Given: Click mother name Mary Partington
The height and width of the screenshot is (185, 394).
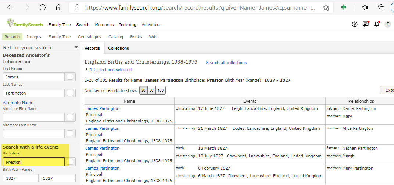Looking at the screenshot, I should pos(358,168).
